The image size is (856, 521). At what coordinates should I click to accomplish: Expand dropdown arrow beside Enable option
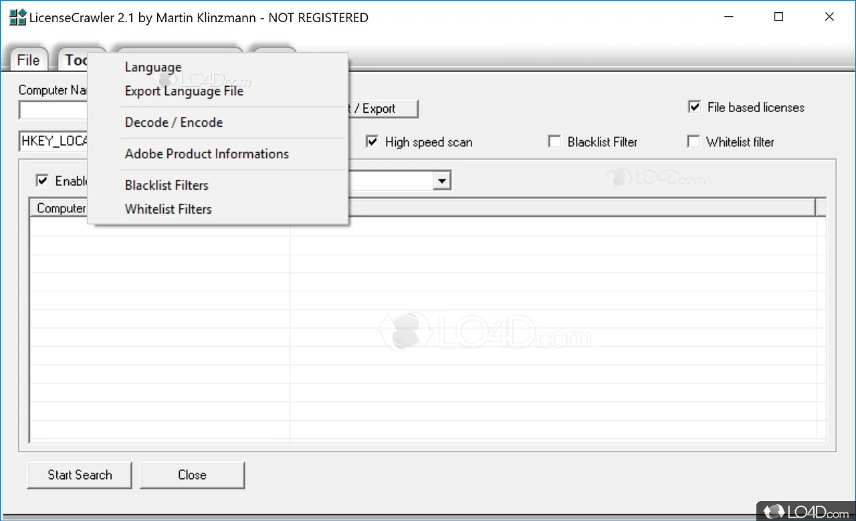tap(441, 180)
